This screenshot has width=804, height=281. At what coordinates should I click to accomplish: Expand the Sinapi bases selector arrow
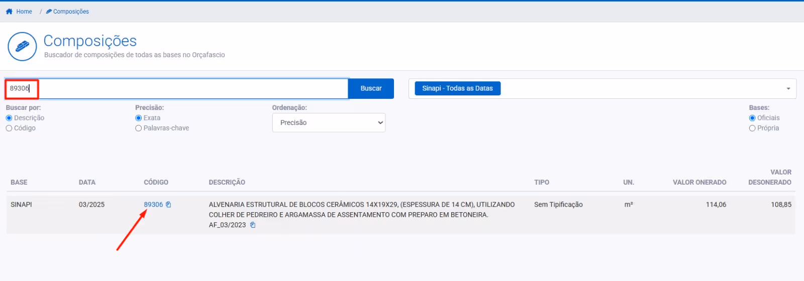pos(788,89)
